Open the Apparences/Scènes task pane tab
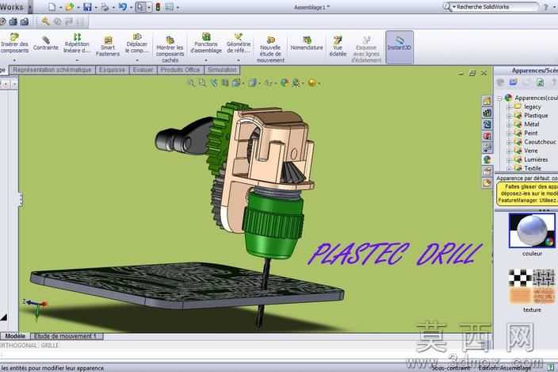 (x=487, y=160)
